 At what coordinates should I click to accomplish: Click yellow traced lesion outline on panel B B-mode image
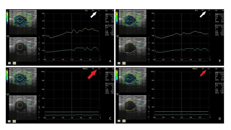click(130, 47)
